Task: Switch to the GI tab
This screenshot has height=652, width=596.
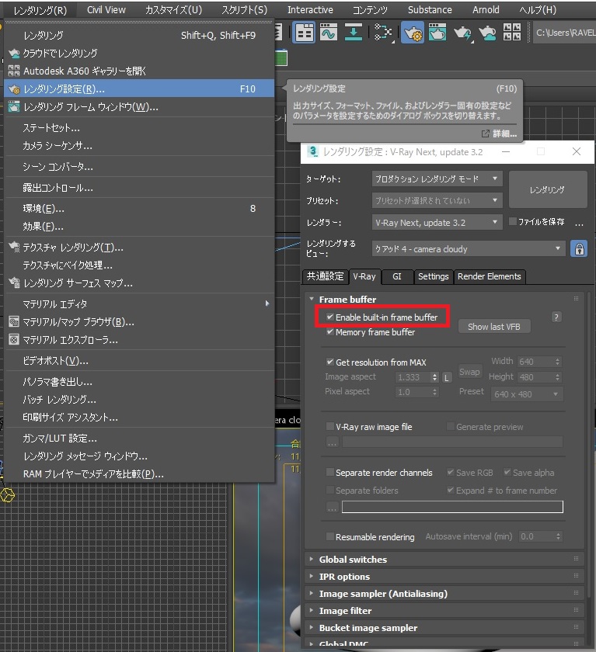Action: click(396, 276)
